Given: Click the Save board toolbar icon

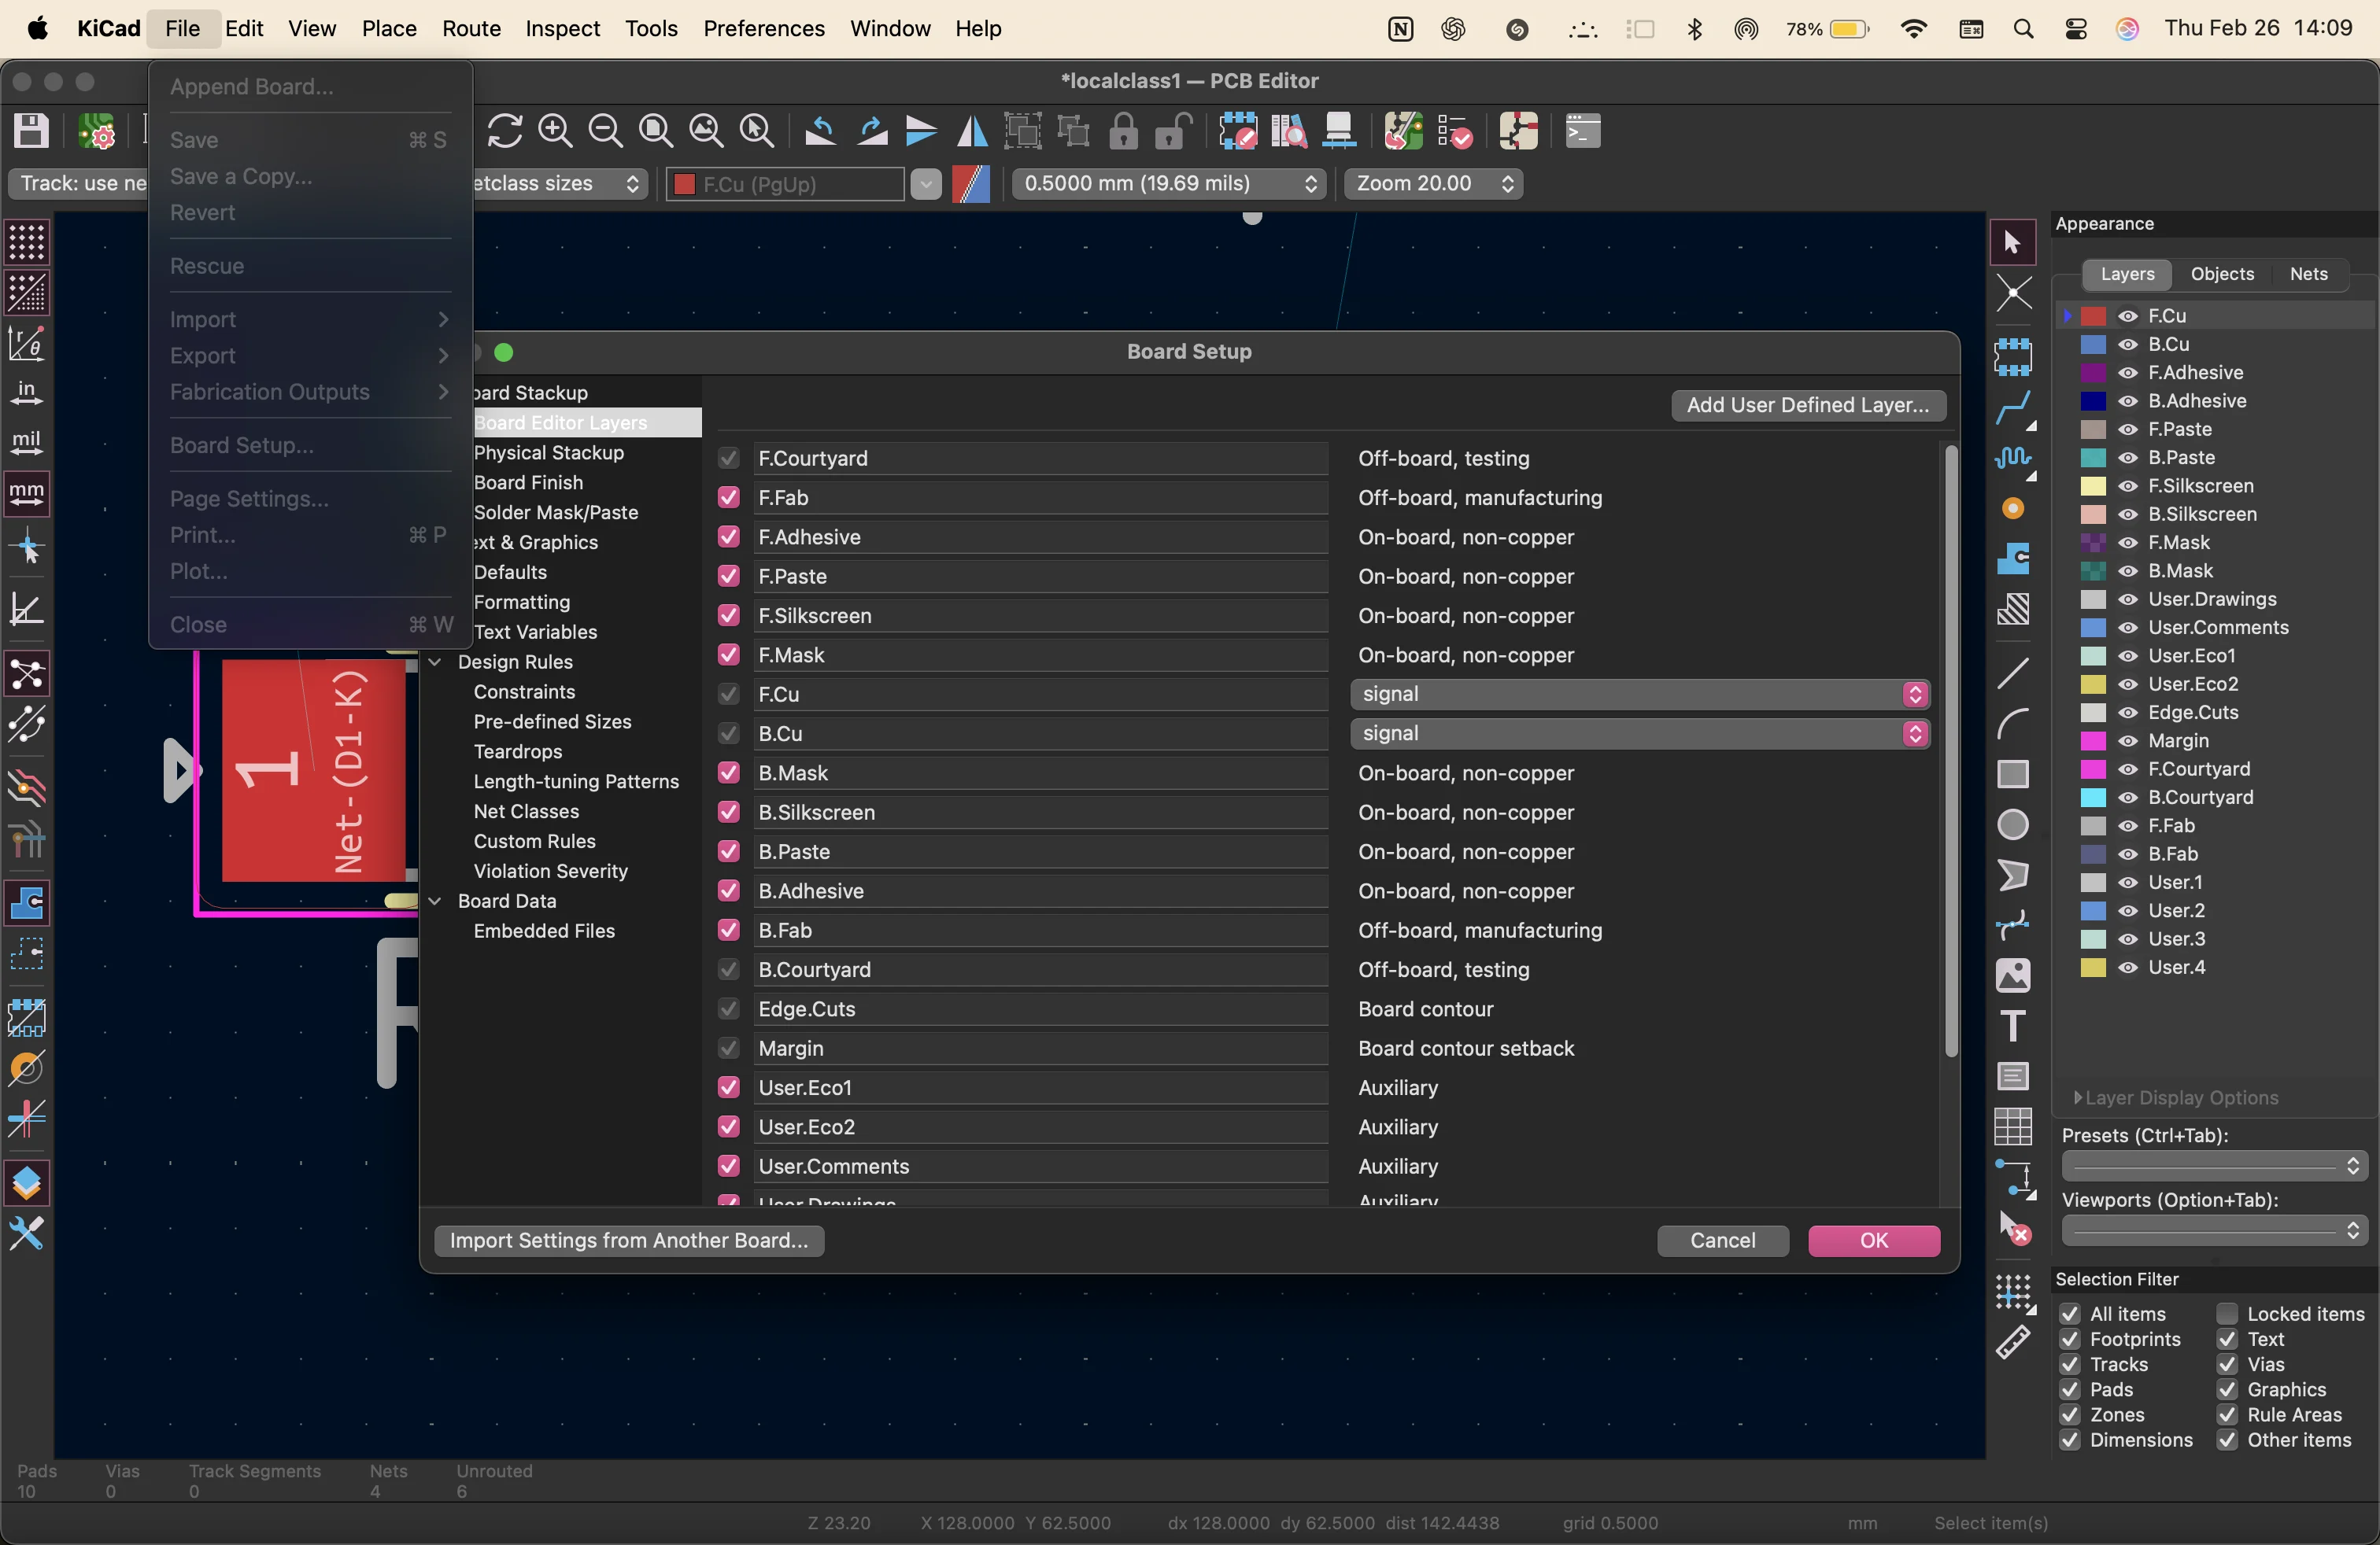Looking at the screenshot, I should 31,131.
